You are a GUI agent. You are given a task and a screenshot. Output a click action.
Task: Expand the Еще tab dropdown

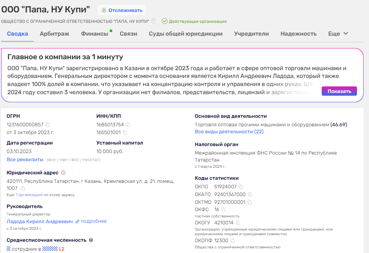338,34
